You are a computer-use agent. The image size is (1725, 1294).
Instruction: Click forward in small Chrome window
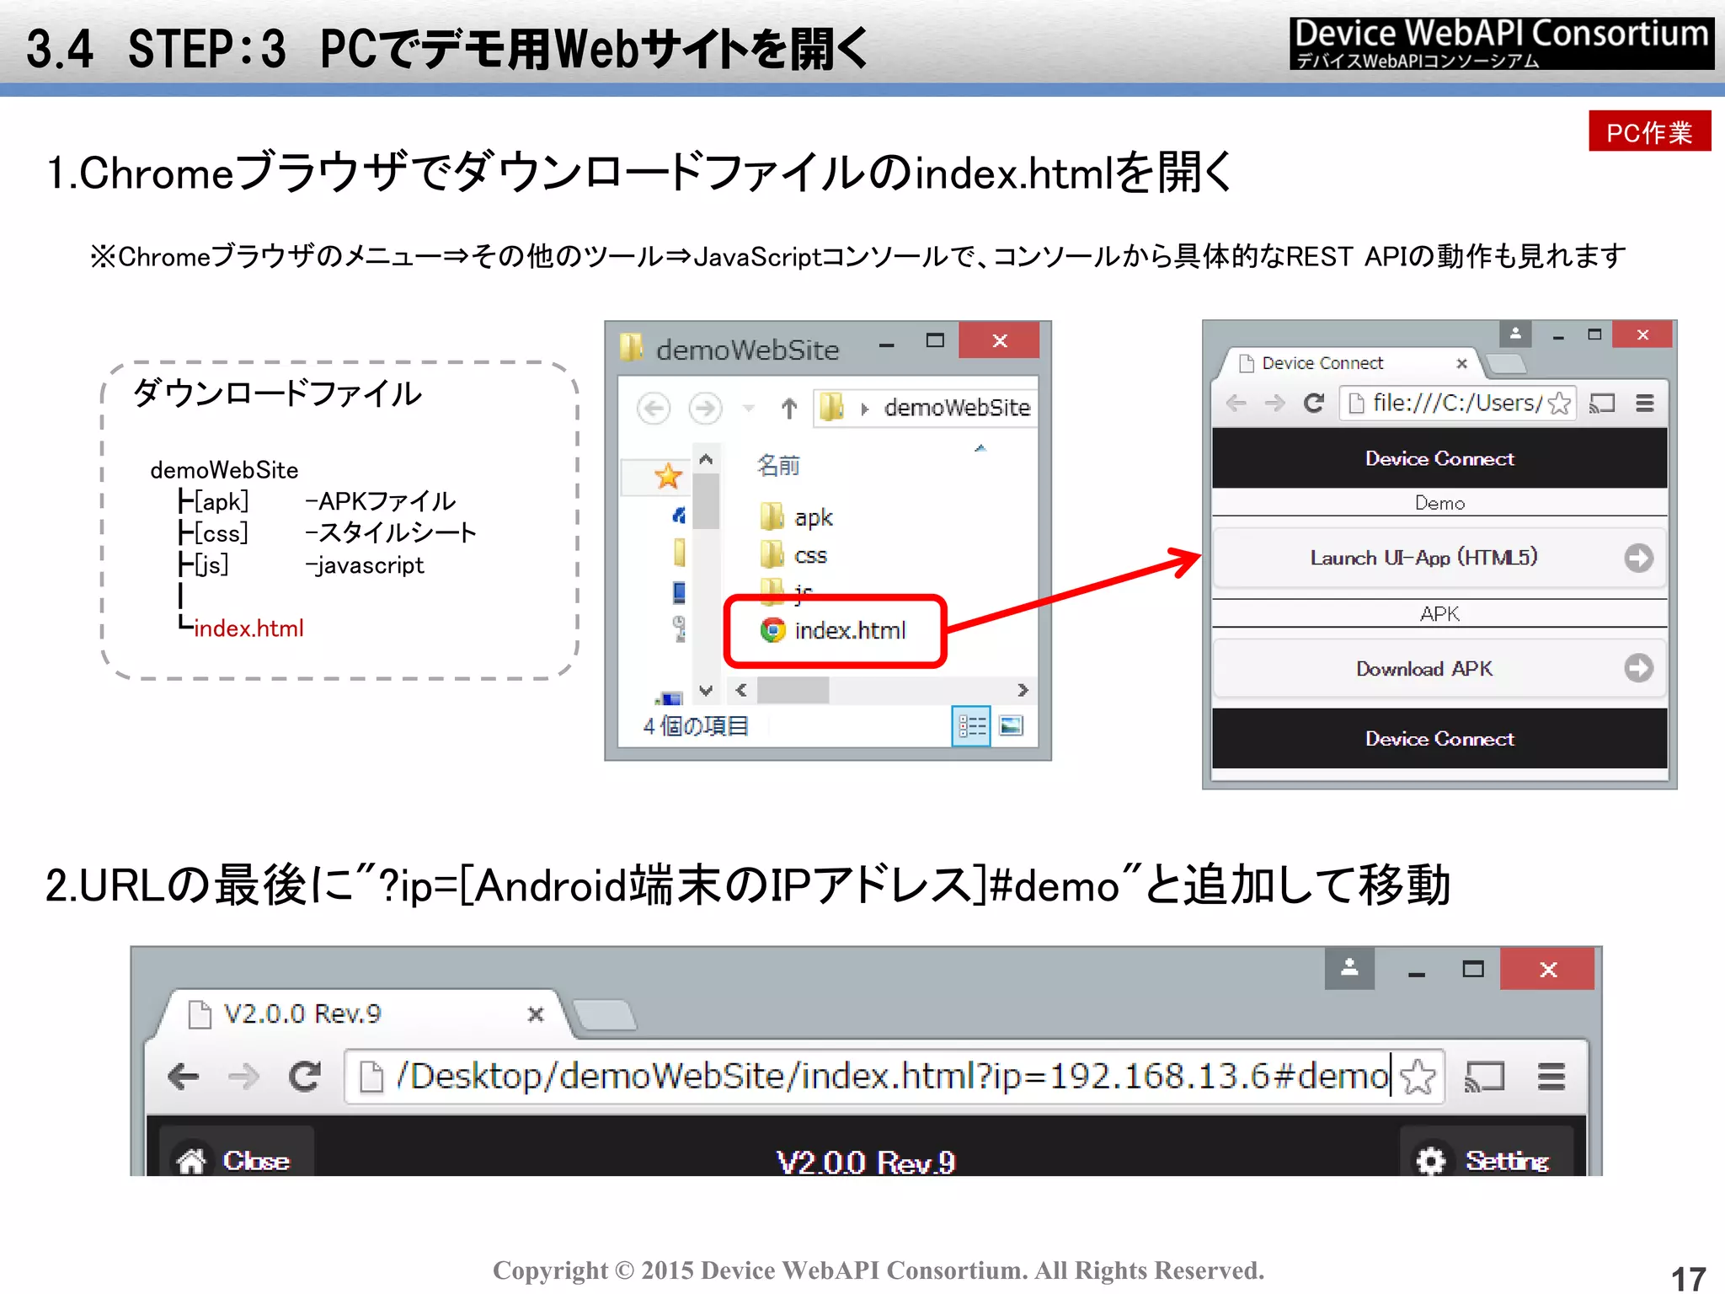[1274, 404]
